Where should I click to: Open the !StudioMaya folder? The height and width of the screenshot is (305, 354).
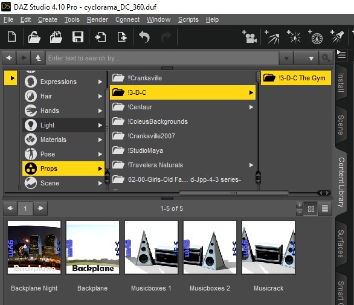pyautogui.click(x=182, y=150)
